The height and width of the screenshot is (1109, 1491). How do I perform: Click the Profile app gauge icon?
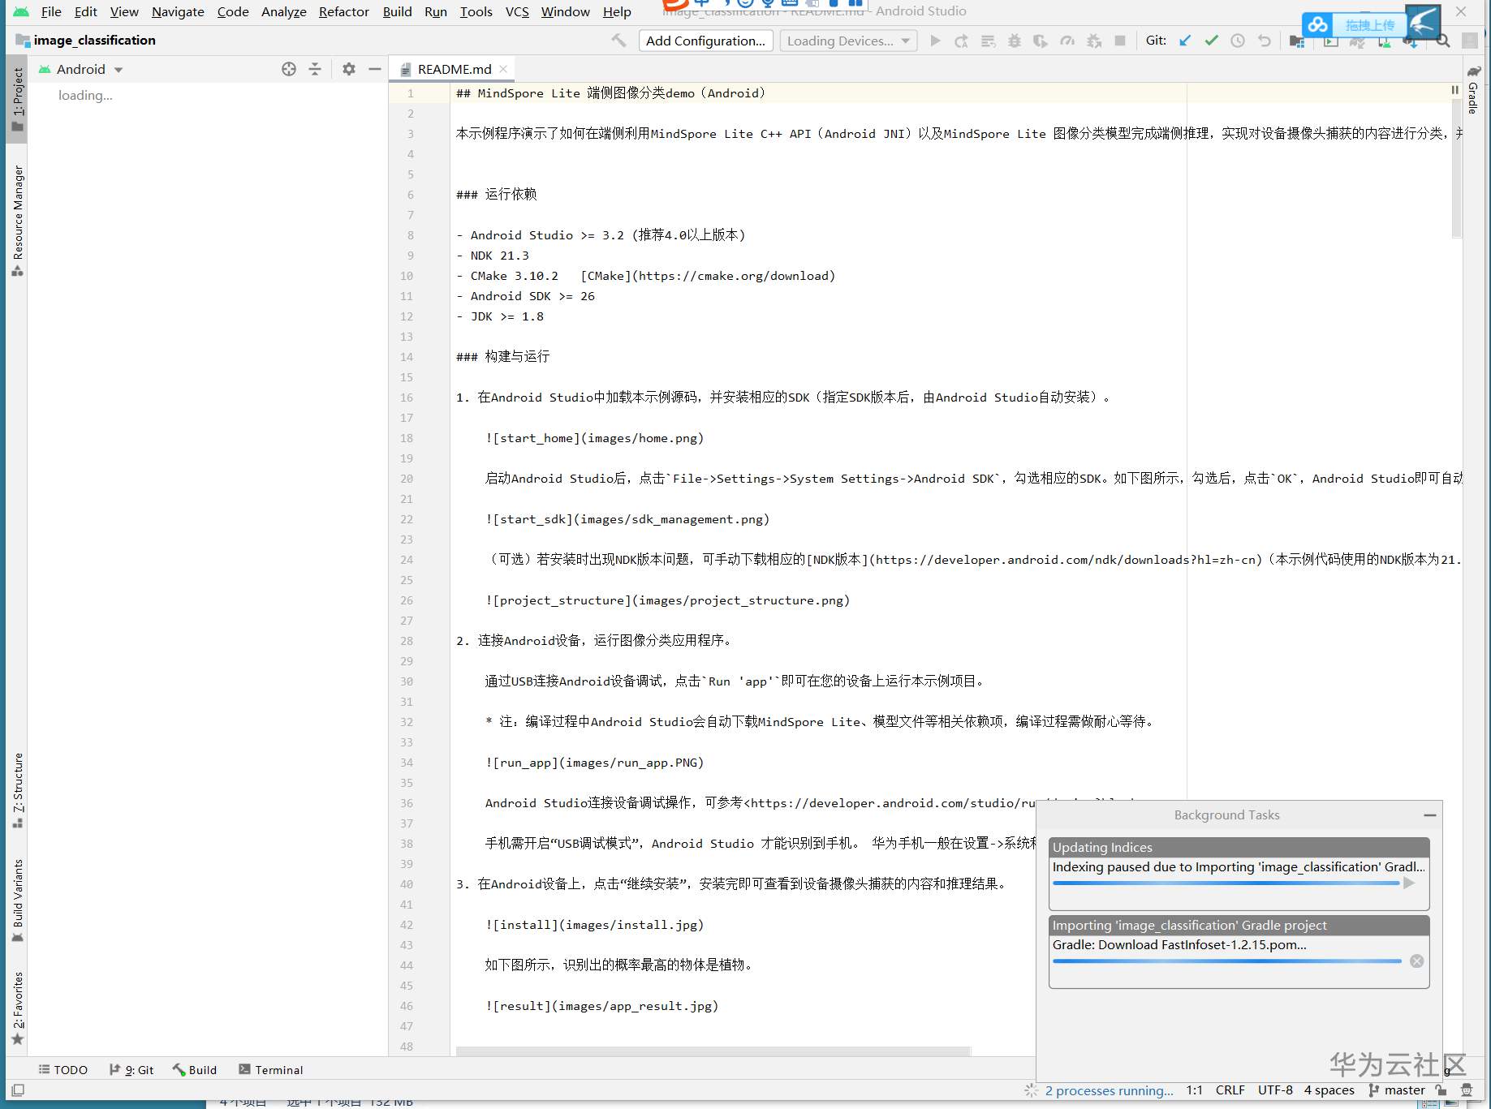tap(1067, 41)
